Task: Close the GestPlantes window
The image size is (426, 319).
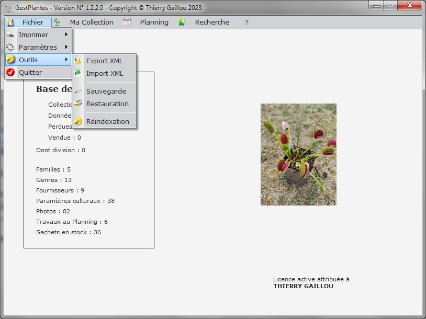Action: 410,5
